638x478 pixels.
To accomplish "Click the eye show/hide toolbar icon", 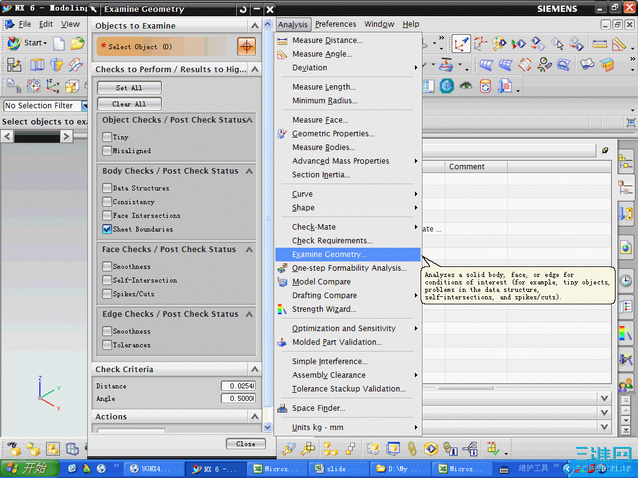I will point(466,86).
